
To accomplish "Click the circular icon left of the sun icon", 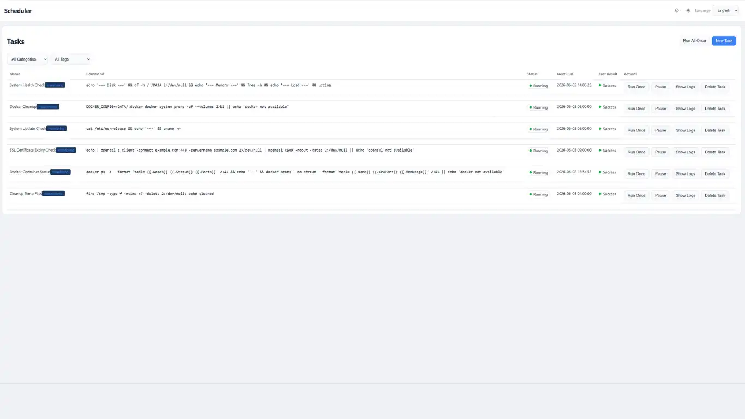I will click(x=677, y=10).
